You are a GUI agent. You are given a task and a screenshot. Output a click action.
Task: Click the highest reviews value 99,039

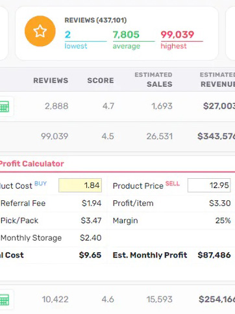point(177,34)
